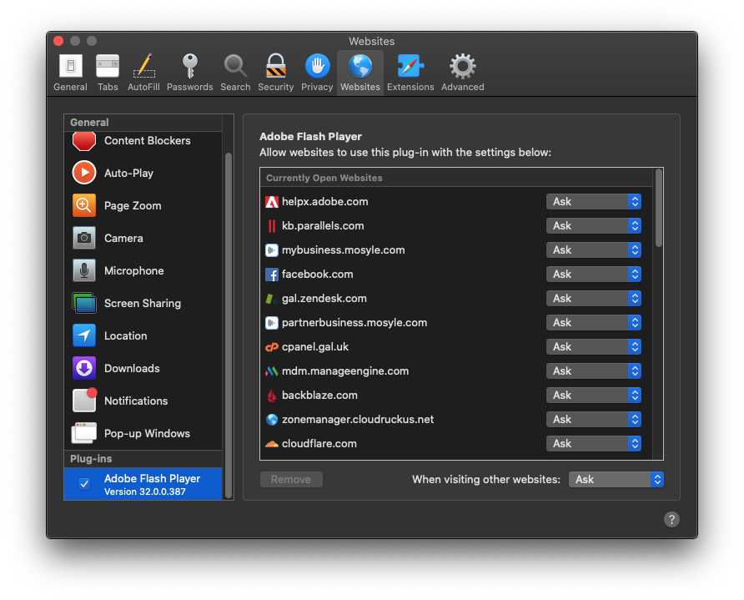This screenshot has width=744, height=600.
Task: Open the cloudflare.com Ask dropdown
Action: coord(594,444)
